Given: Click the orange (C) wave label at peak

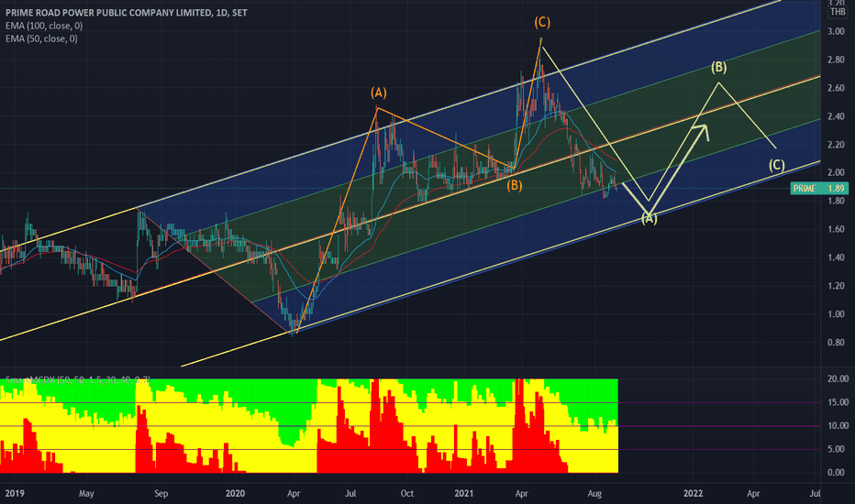Looking at the screenshot, I should pos(542,22).
